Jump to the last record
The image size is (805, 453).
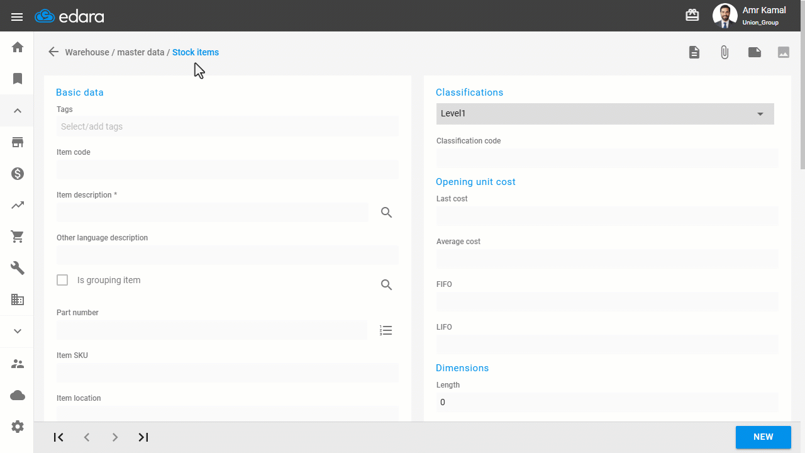coord(143,437)
